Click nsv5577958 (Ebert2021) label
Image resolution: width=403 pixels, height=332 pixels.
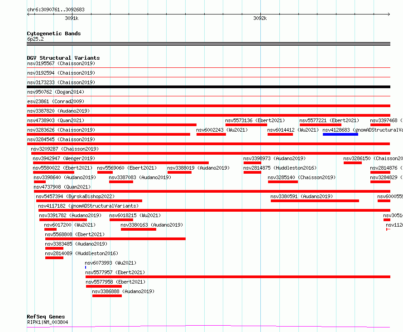[115, 282]
